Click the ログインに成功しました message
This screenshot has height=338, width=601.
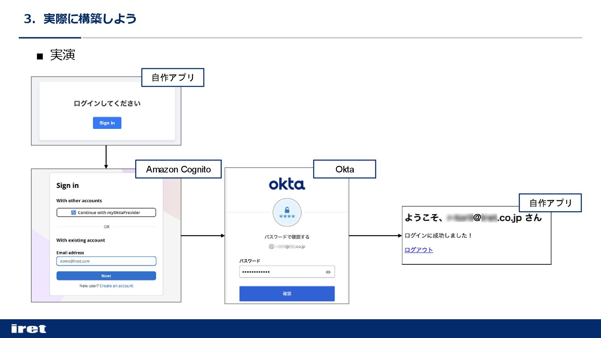click(438, 235)
